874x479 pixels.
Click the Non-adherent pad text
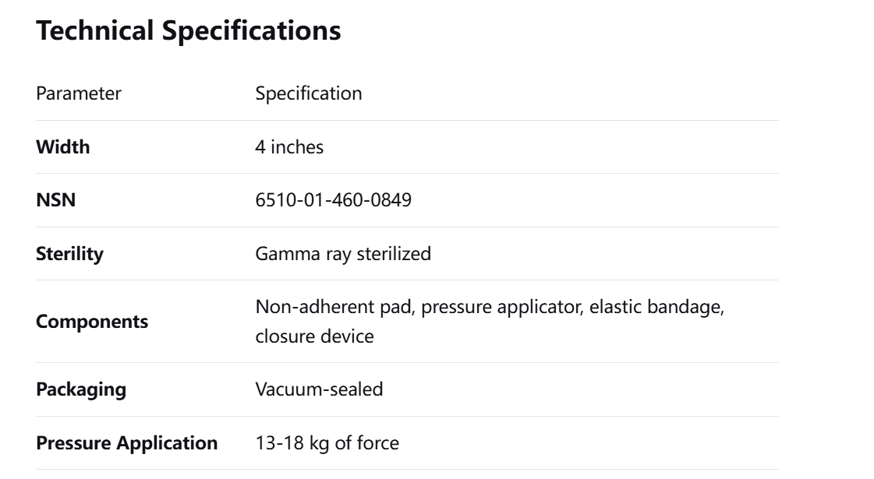click(317, 308)
